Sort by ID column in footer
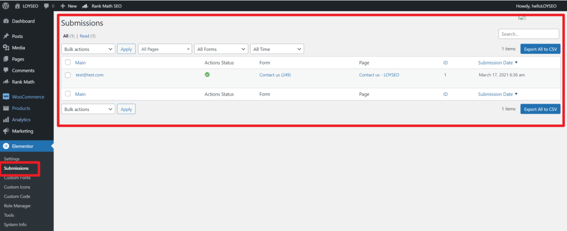 [x=446, y=94]
